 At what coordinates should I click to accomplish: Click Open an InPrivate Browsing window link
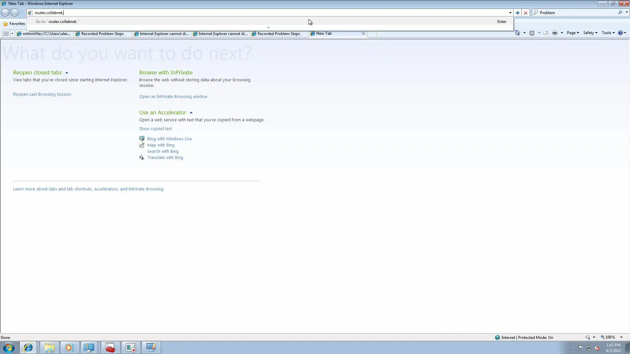173,97
